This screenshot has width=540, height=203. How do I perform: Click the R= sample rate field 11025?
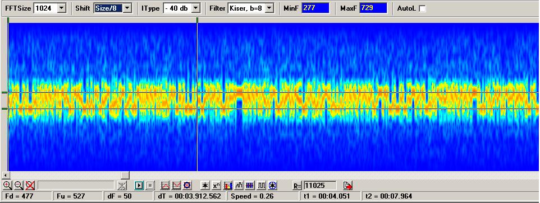pos(319,186)
